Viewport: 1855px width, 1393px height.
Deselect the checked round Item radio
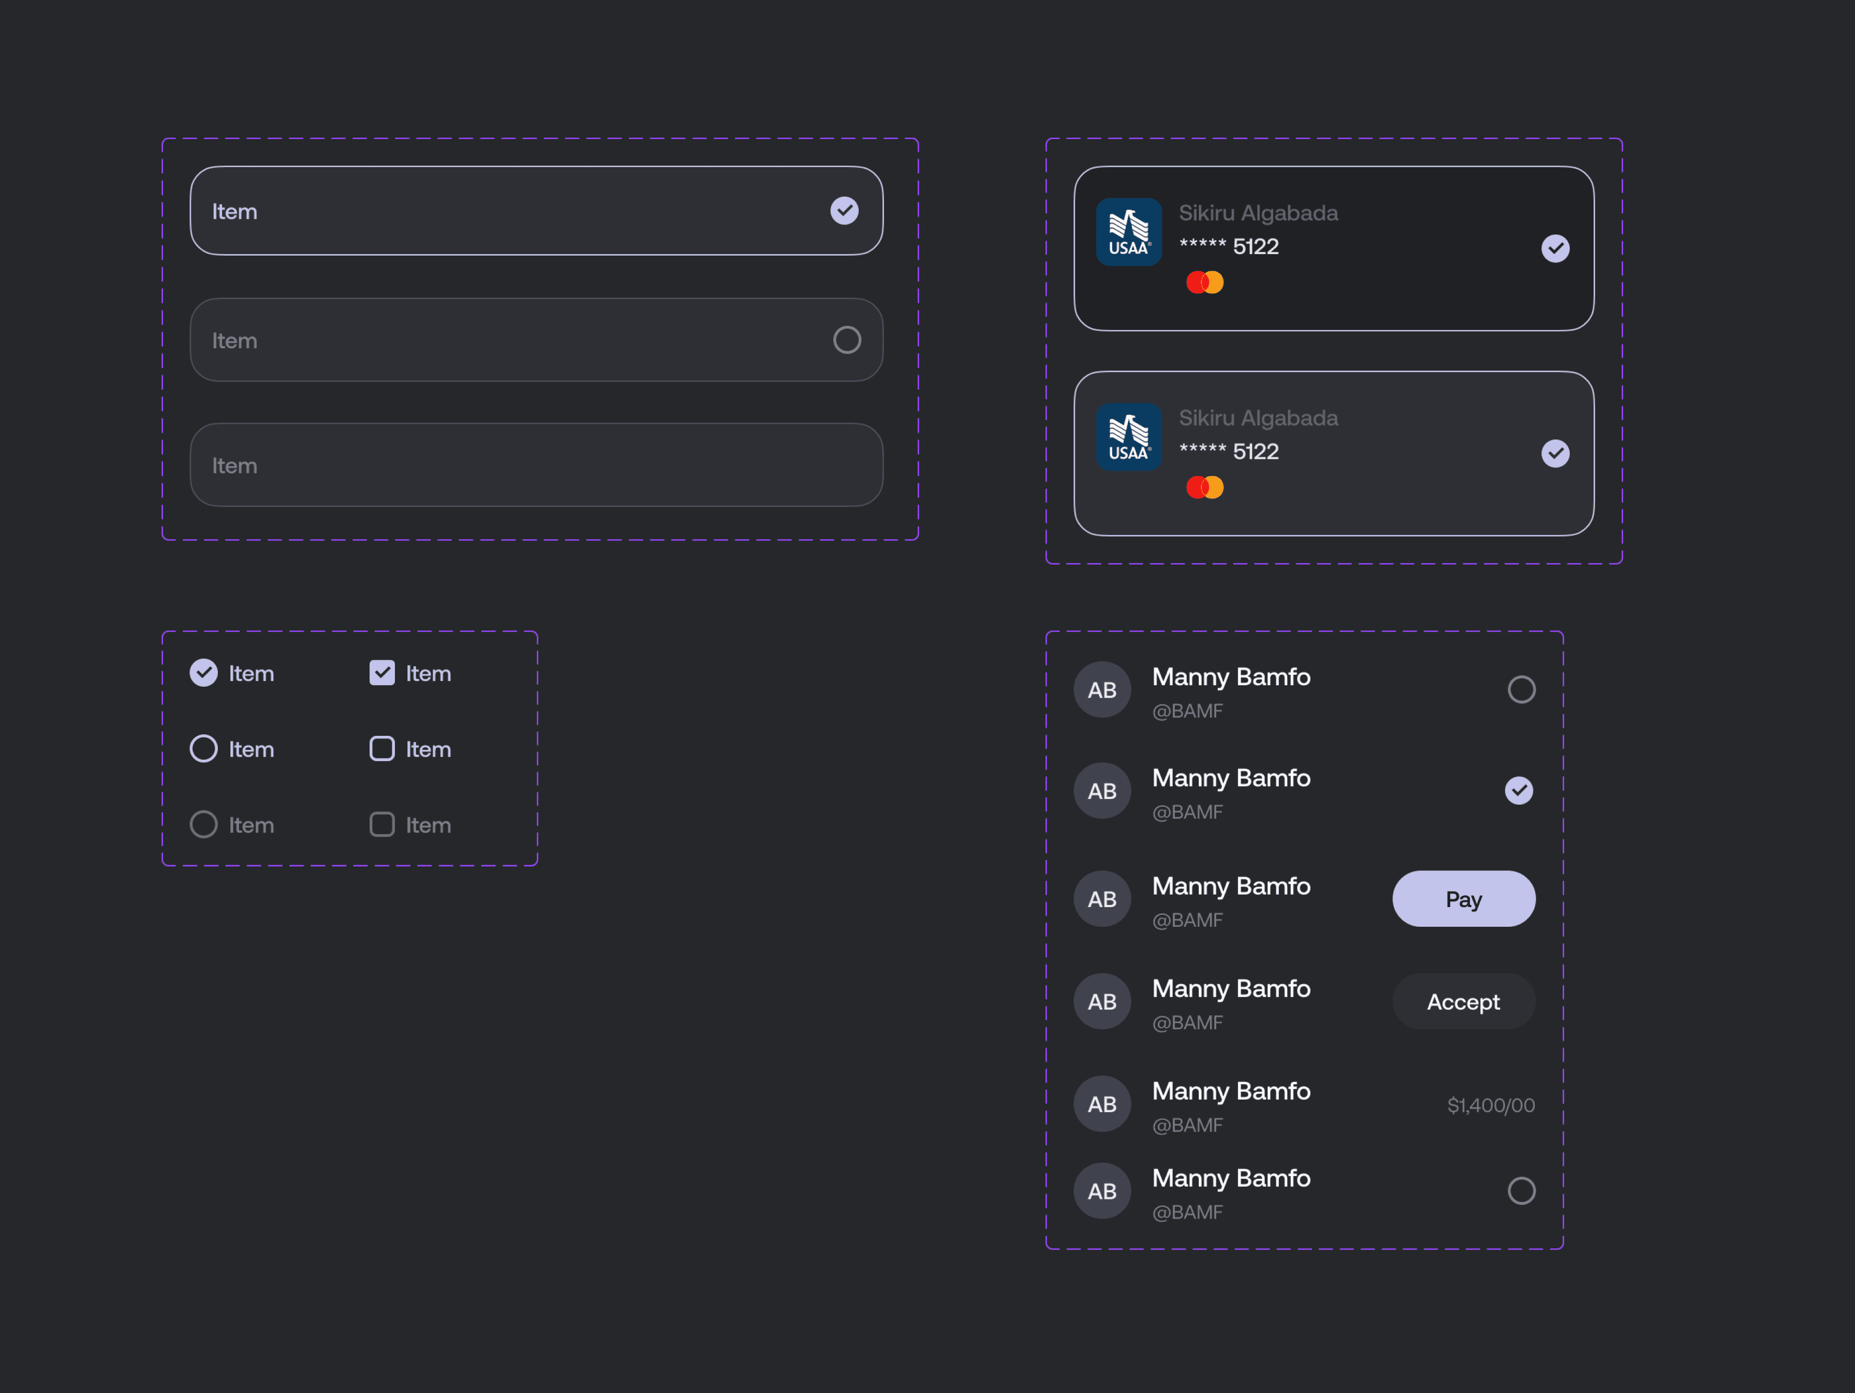coord(204,673)
